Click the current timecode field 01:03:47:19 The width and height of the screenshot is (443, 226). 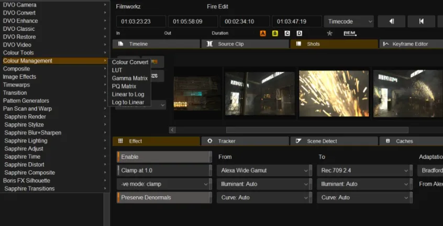click(x=297, y=21)
